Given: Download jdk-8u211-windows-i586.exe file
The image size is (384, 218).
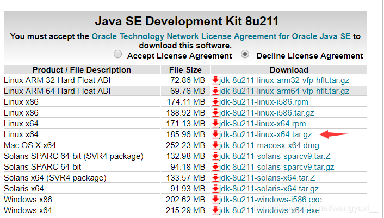Looking at the screenshot, I should [270, 200].
